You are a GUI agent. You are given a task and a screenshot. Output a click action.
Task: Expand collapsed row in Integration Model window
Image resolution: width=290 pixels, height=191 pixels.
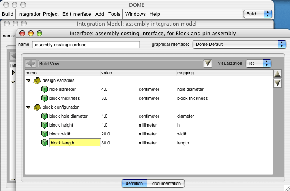click(13, 73)
